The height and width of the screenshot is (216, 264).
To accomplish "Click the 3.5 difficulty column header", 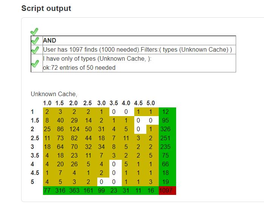I will [x=114, y=103].
